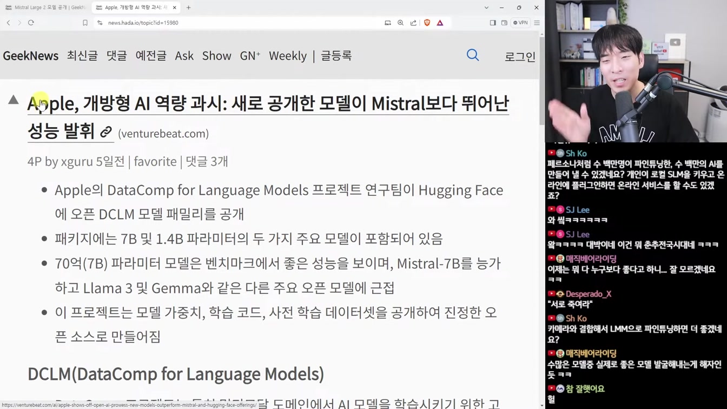
Task: Upvote the Apple article with triangle
Action: (14, 100)
